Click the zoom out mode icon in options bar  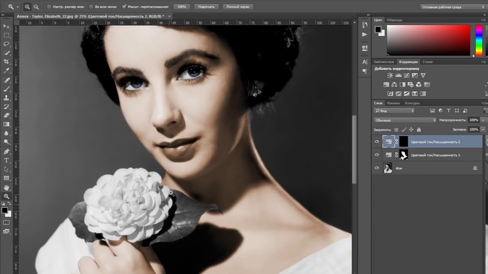(x=36, y=7)
